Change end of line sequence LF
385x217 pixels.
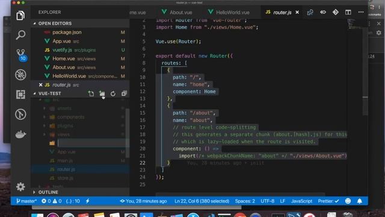[x=283, y=201]
